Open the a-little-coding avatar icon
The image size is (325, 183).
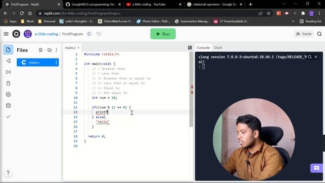(28, 34)
